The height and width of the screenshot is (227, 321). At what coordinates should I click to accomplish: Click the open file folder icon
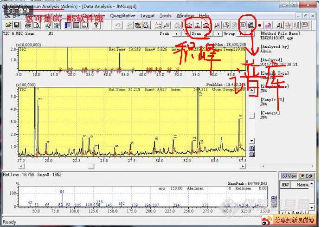coord(8,25)
